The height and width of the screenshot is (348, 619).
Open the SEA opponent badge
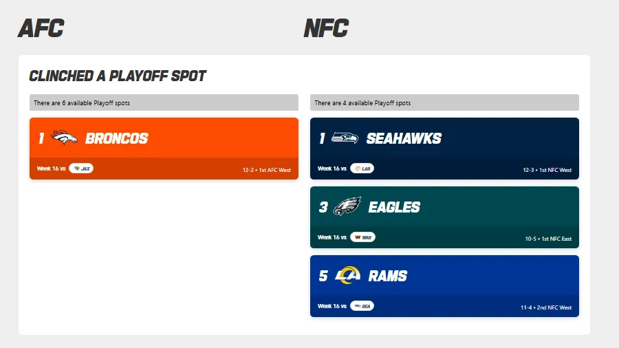click(362, 306)
